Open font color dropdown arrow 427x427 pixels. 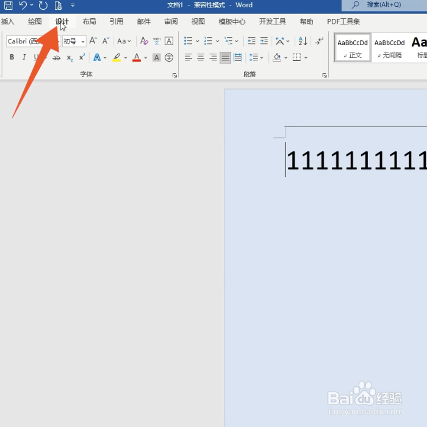[146, 57]
